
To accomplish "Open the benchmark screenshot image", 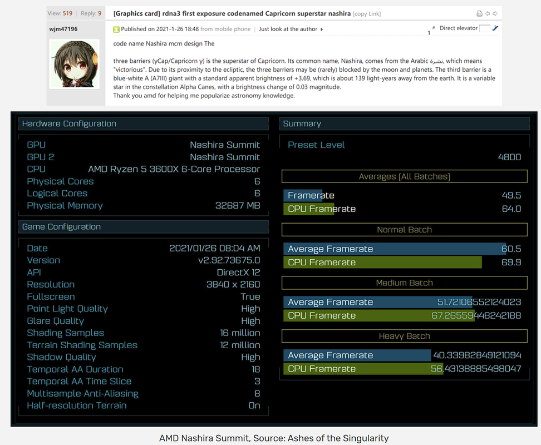I will click(x=274, y=269).
